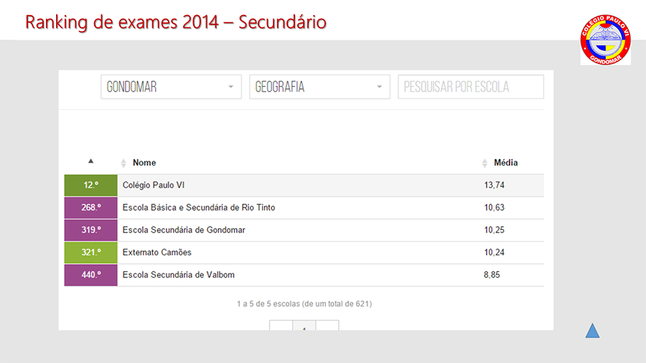This screenshot has width=646, height=363.
Task: Click the blue triangle navigation icon
Action: click(x=592, y=331)
